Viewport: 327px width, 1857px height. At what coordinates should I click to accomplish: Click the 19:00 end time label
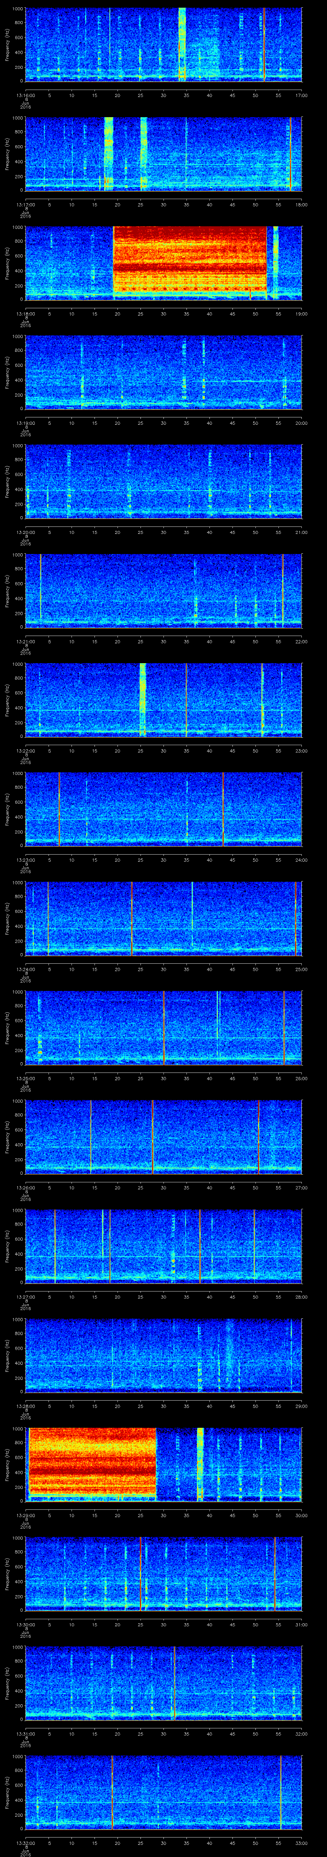pyautogui.click(x=301, y=314)
